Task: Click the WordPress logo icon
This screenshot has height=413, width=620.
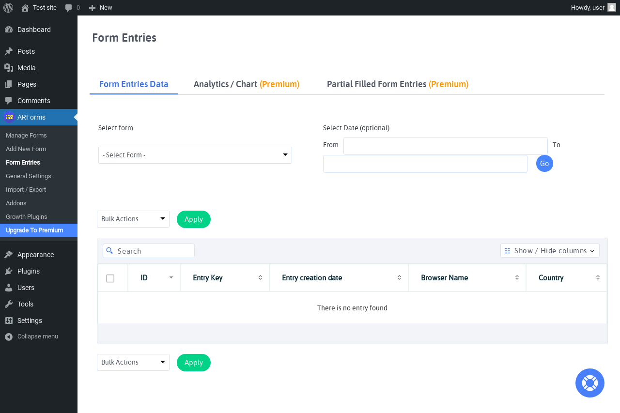Action: pyautogui.click(x=8, y=8)
